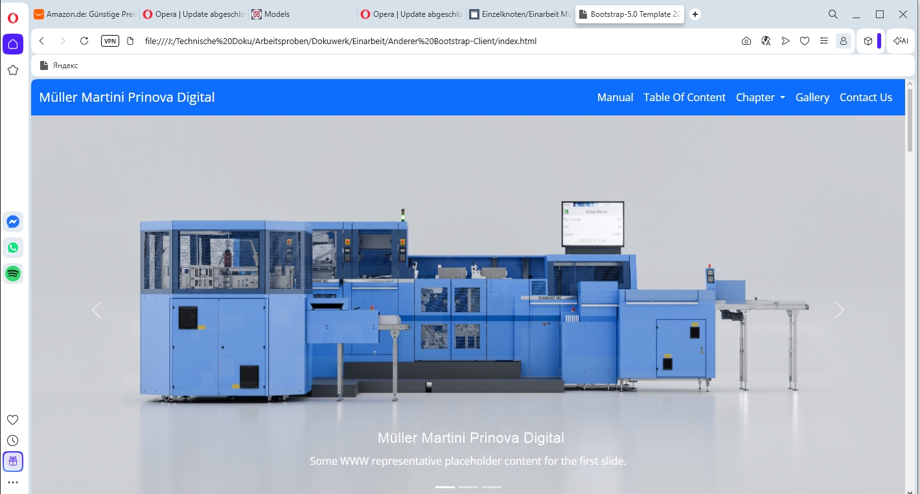Open bookmarks star in the sidebar
The height and width of the screenshot is (494, 920).
pyautogui.click(x=13, y=70)
